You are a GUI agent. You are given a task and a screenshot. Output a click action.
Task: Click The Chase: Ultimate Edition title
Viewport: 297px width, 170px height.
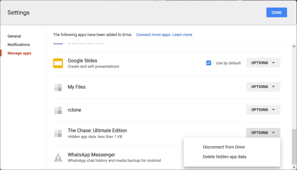tap(98, 130)
